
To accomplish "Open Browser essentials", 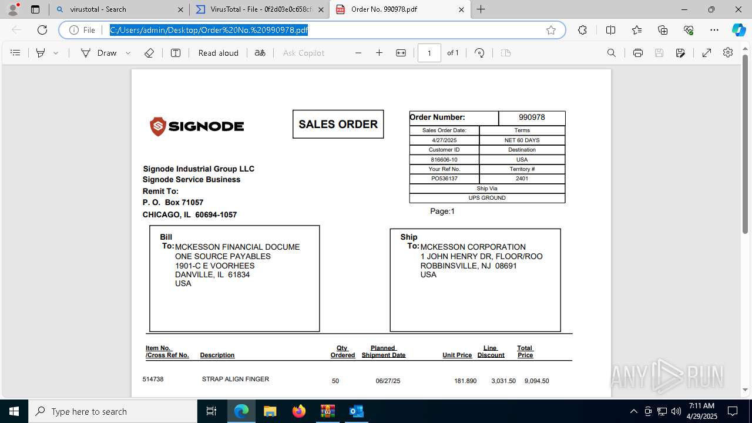I will click(689, 30).
